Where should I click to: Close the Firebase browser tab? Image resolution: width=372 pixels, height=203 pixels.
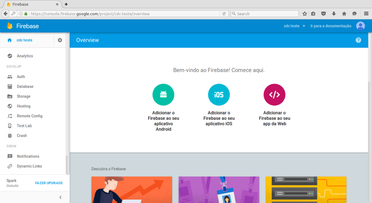click(57, 4)
